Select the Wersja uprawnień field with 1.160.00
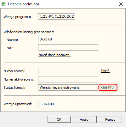The height and width of the screenshot is (127, 126). pos(53,104)
